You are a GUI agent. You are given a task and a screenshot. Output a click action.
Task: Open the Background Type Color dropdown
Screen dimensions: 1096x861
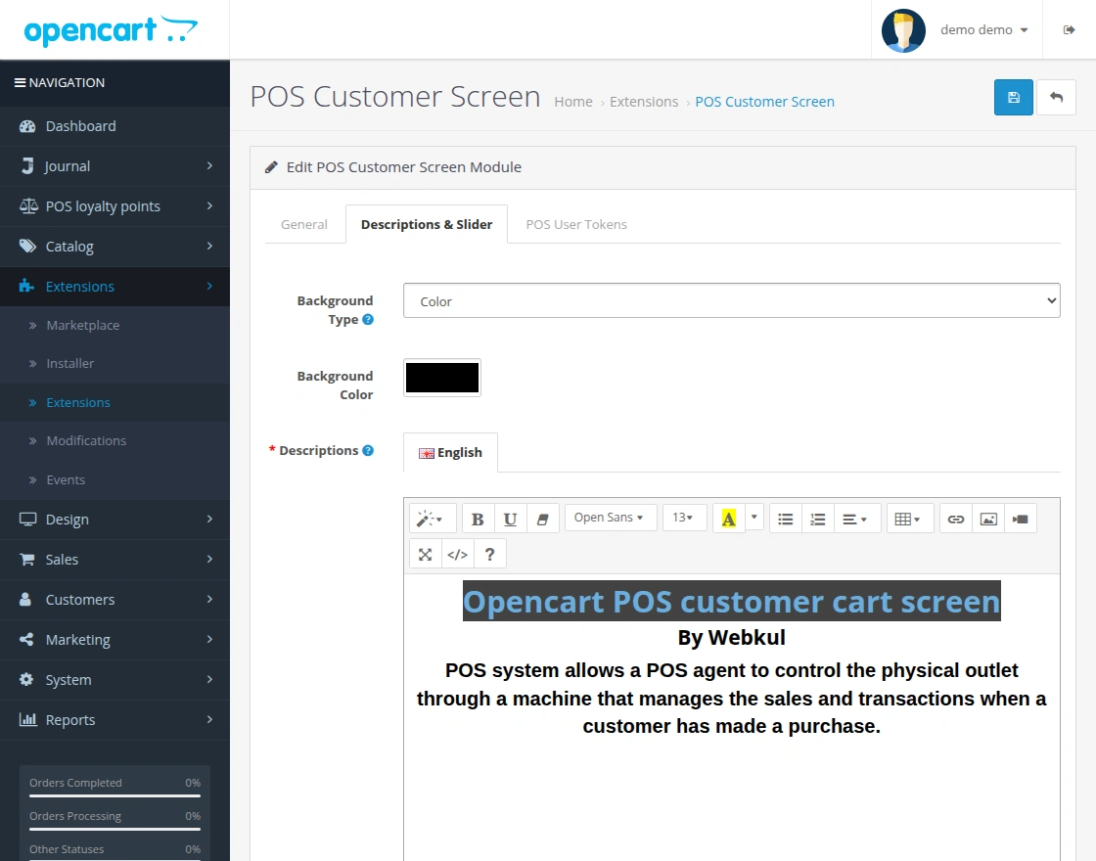coord(731,300)
